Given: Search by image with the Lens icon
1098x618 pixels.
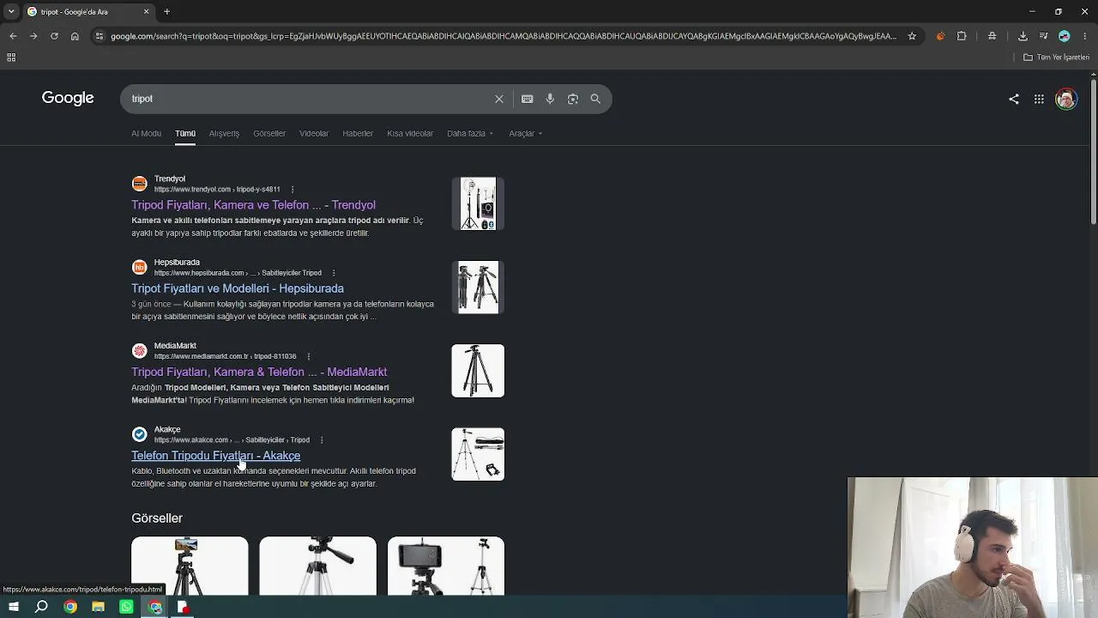Looking at the screenshot, I should coord(573,99).
